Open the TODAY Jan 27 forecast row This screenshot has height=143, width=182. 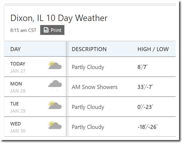pyautogui.click(x=90, y=67)
